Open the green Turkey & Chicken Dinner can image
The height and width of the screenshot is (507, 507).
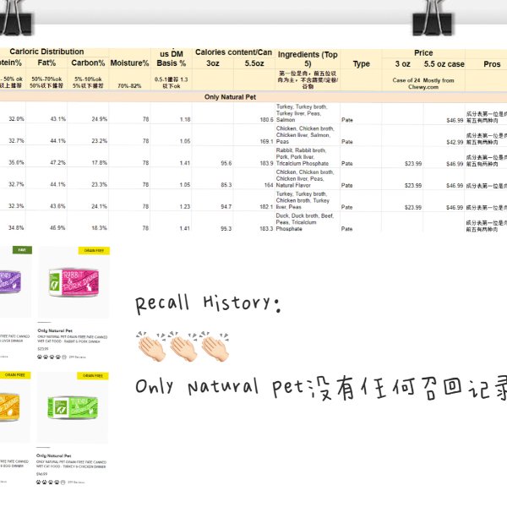click(73, 407)
